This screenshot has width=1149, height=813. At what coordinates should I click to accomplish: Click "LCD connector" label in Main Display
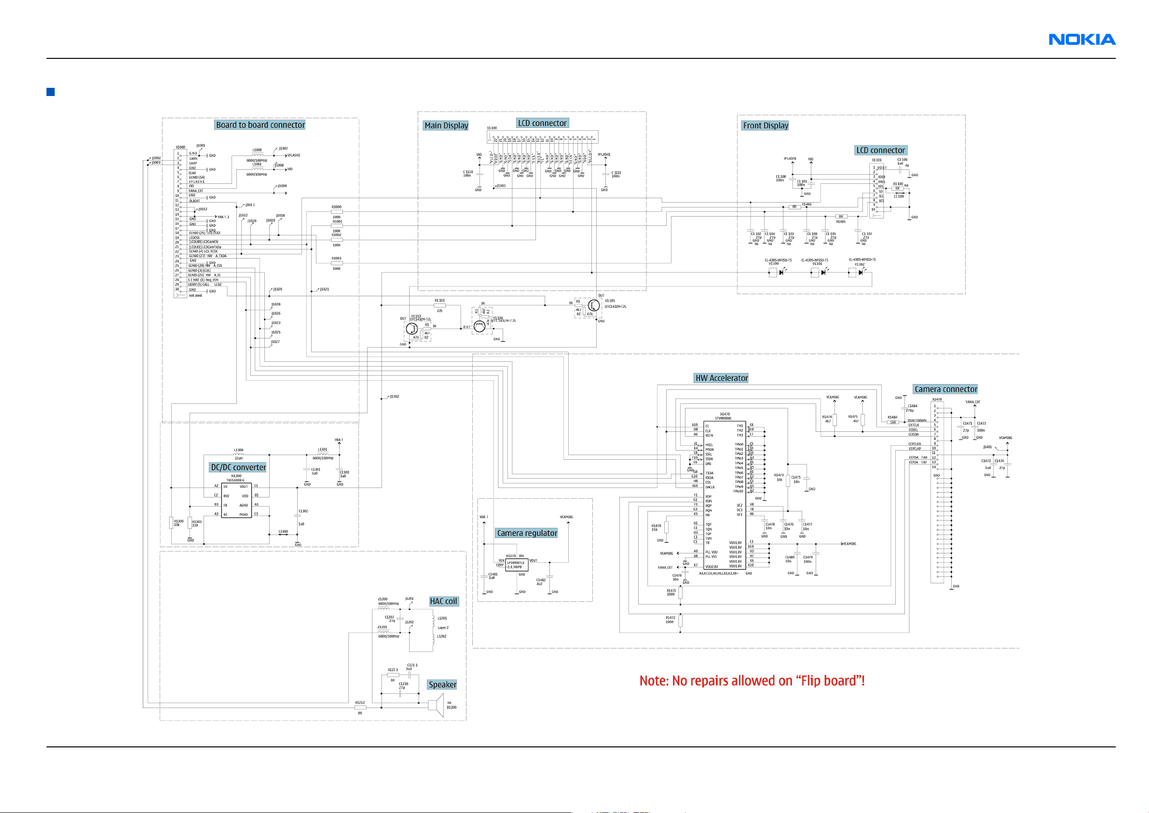tap(543, 123)
